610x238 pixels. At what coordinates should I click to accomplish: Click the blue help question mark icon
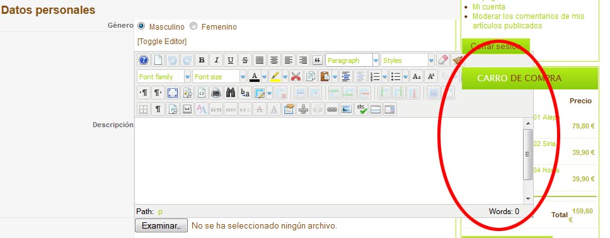(144, 60)
